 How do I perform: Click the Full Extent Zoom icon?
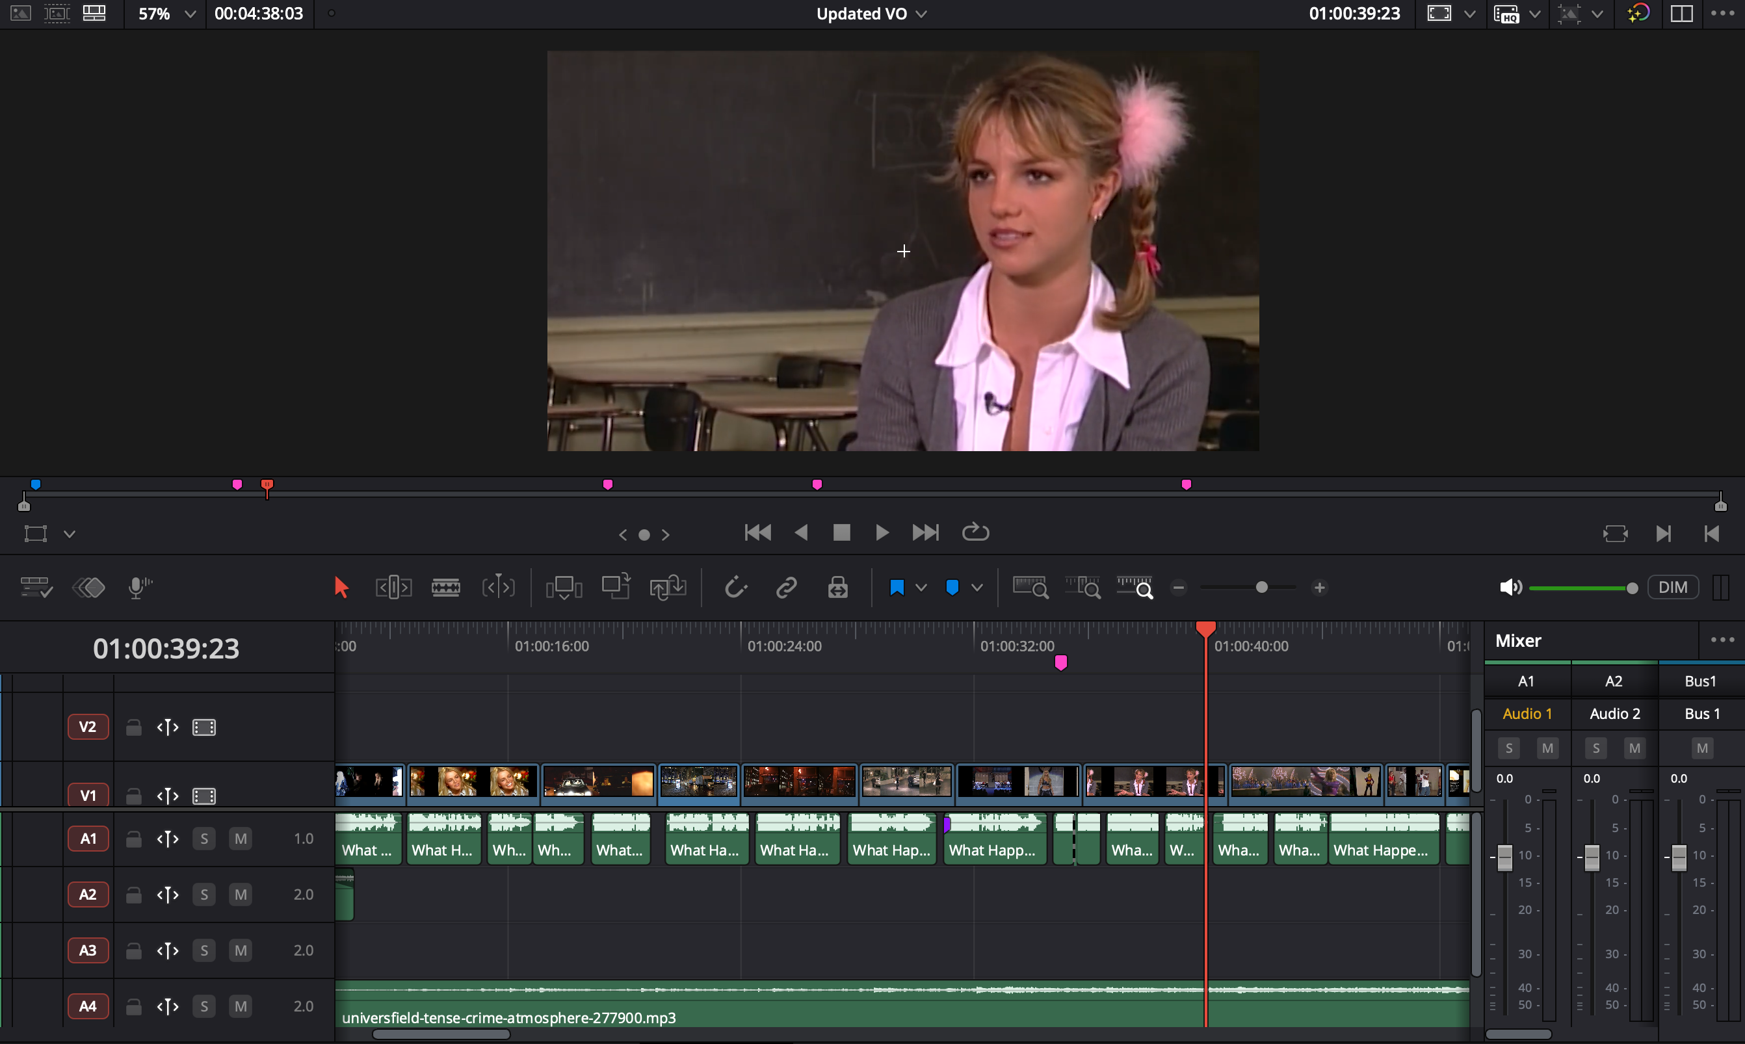coord(1030,588)
